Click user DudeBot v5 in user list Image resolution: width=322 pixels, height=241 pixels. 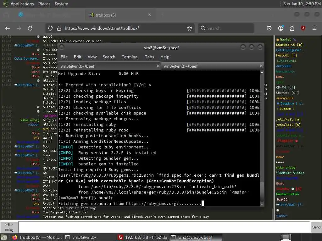[289, 45]
